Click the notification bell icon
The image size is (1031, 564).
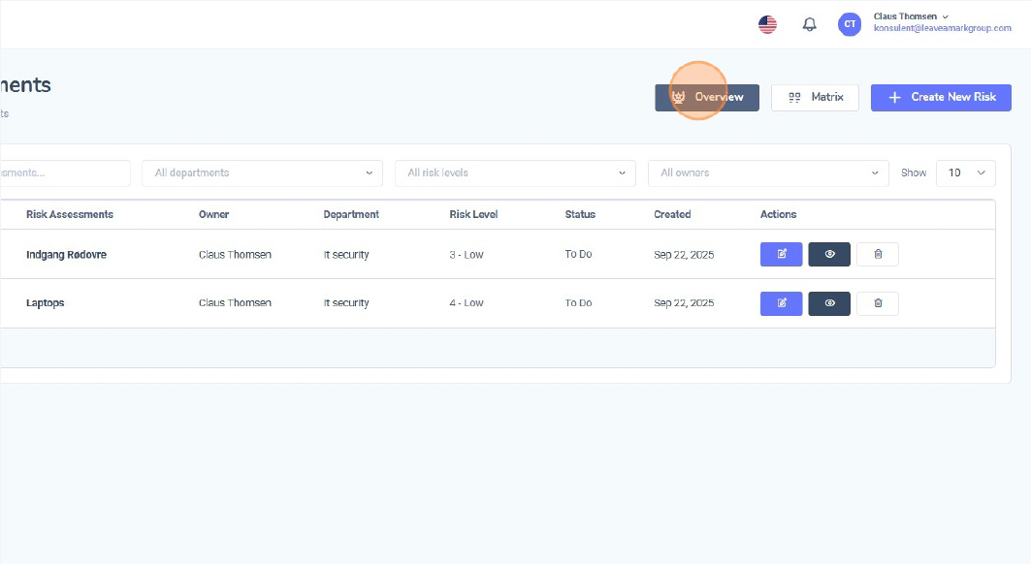point(809,23)
